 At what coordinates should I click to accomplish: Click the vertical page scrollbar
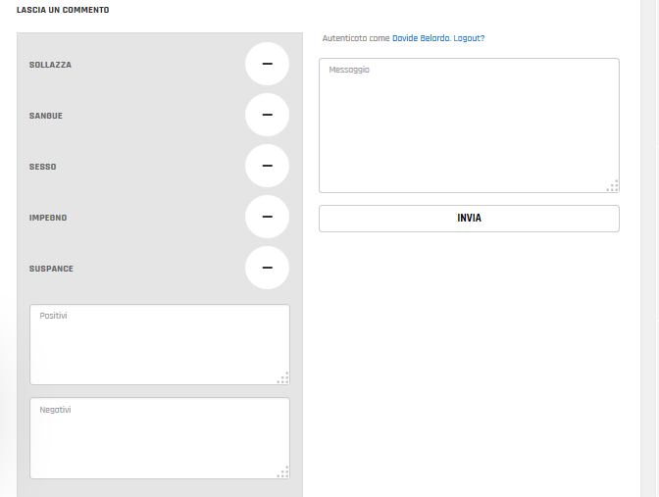pyautogui.click(x=648, y=245)
